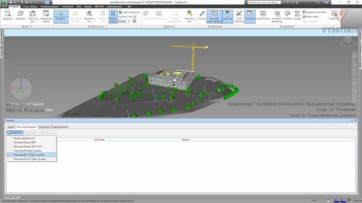Image resolution: width=362 pixels, height=203 pixels.
Task: Close the TimeLiner panel
Action: 356,120
